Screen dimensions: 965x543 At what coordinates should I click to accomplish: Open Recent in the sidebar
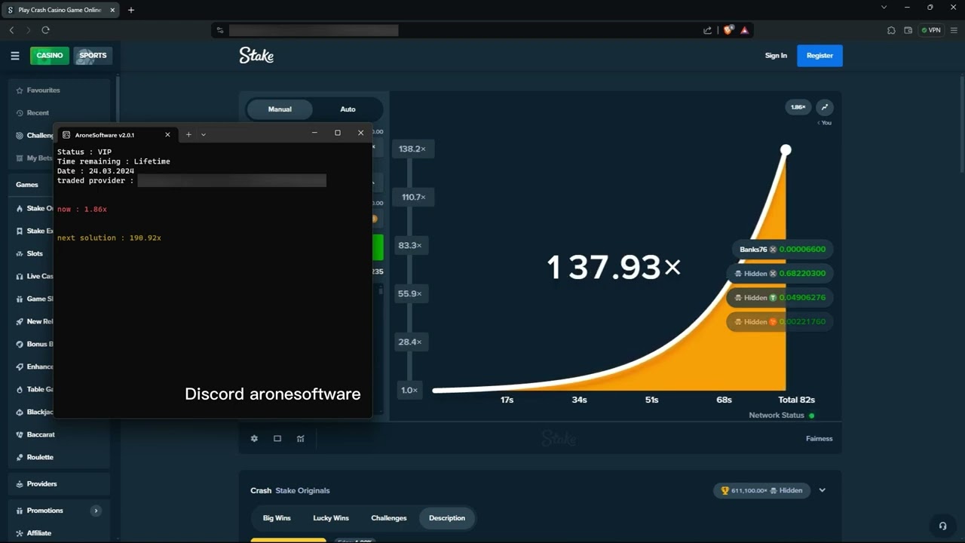pos(59,112)
